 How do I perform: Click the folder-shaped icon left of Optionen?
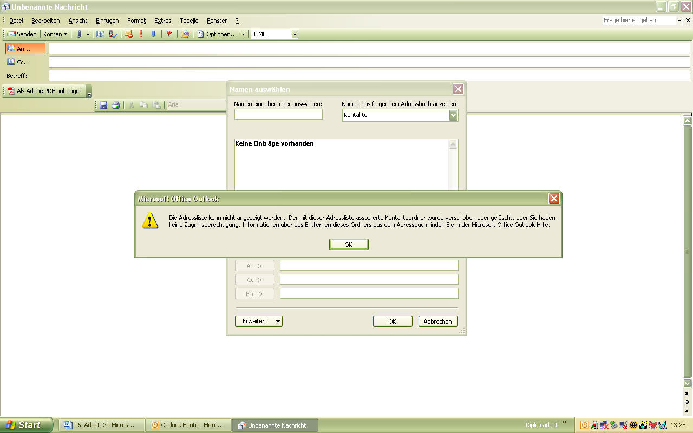pyautogui.click(x=185, y=34)
